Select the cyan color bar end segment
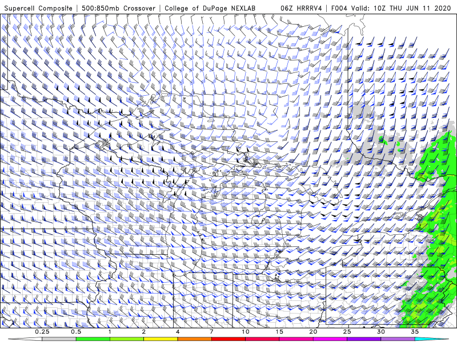The image size is (457, 342). (x=431, y=339)
